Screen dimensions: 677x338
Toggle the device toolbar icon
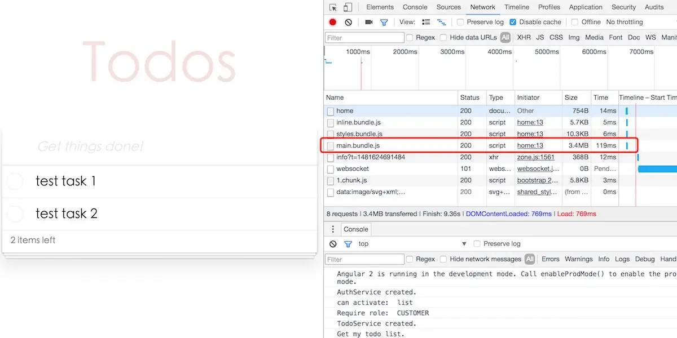[x=348, y=7]
